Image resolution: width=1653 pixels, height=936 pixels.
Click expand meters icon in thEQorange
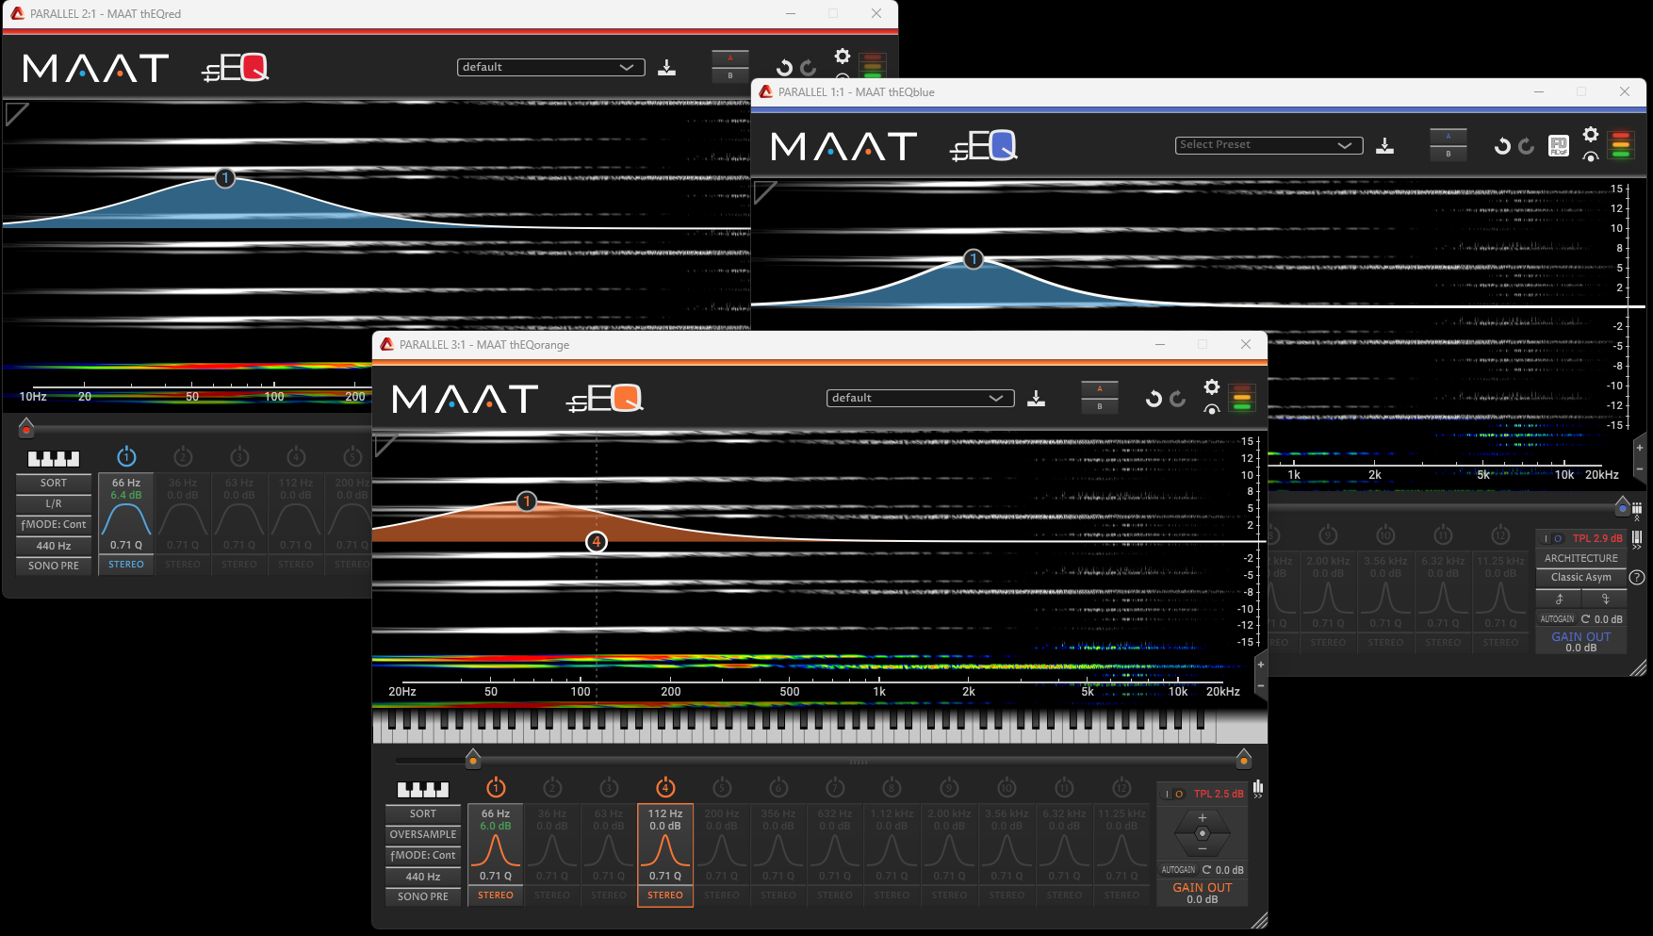pyautogui.click(x=1258, y=789)
